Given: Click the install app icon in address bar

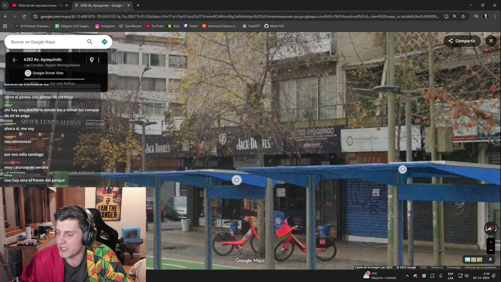Looking at the screenshot, I should pyautogui.click(x=446, y=16).
